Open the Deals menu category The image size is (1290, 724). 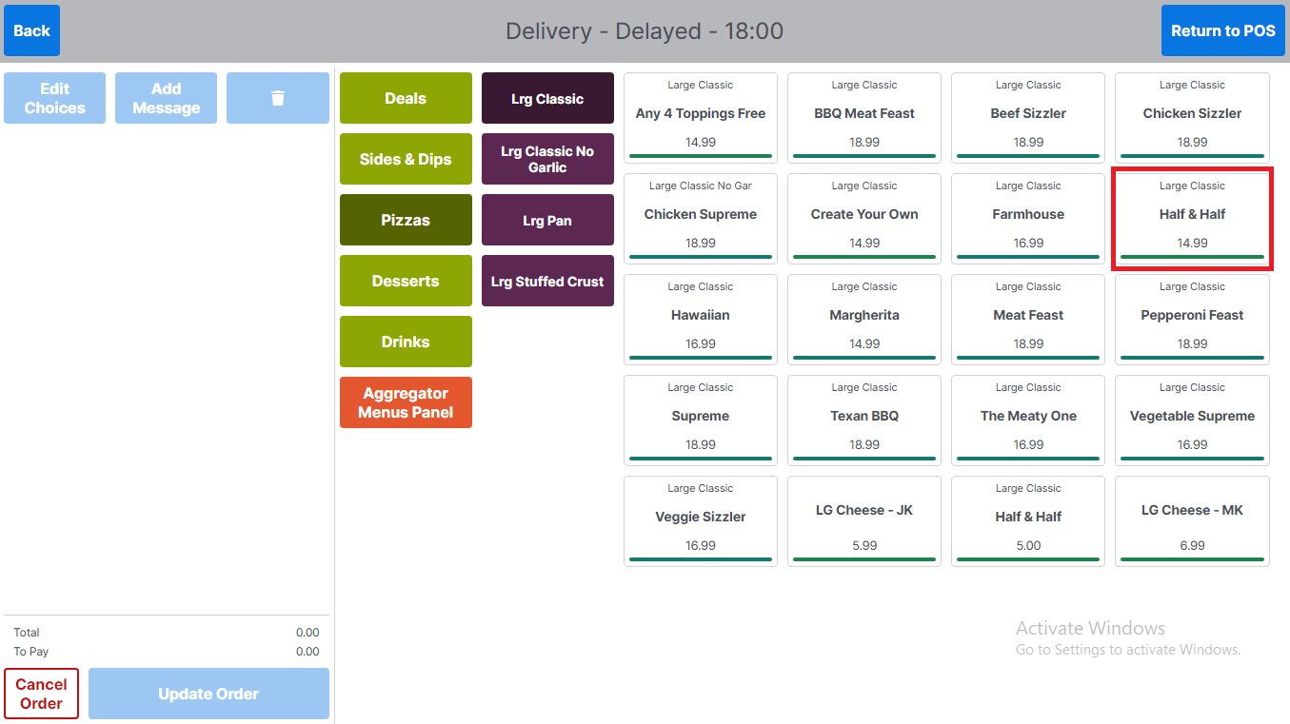coord(406,98)
